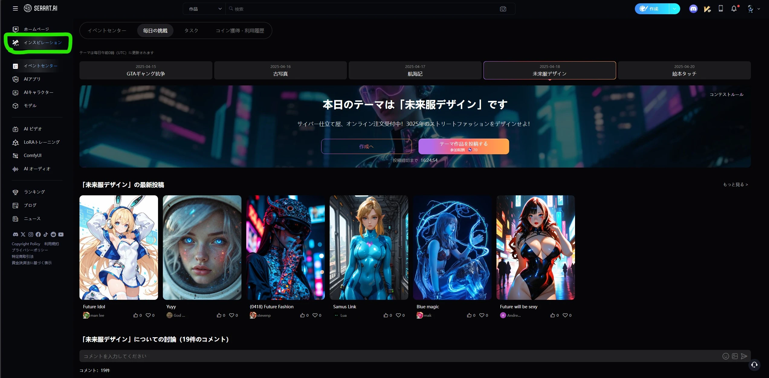Switch to the タスク tab
This screenshot has width=769, height=378.
191,30
